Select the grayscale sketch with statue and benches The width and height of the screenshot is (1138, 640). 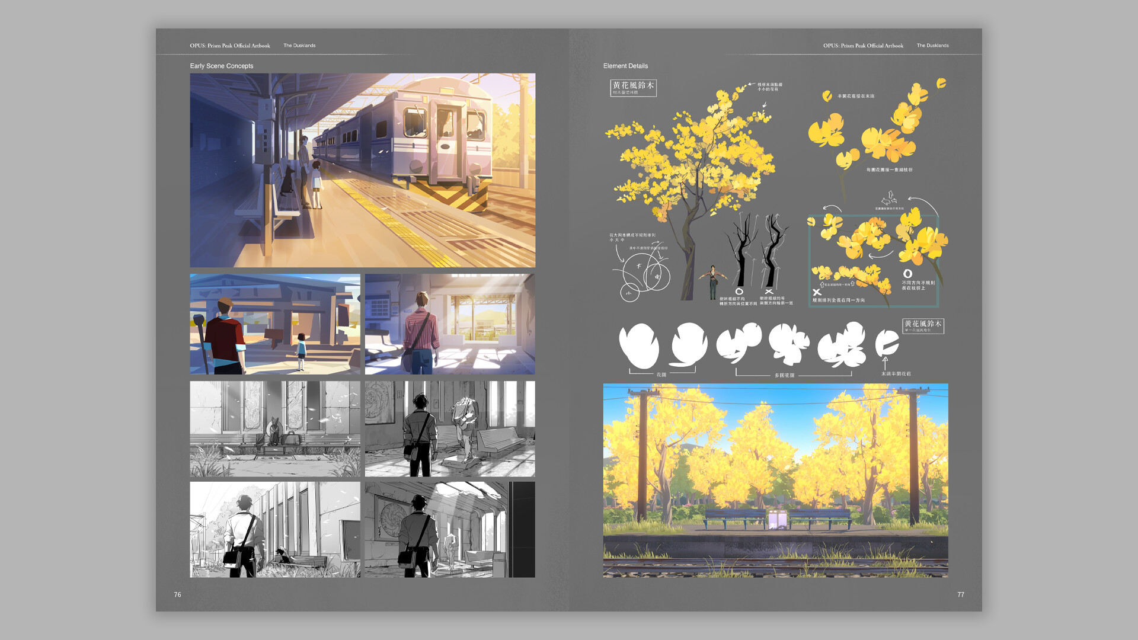click(x=449, y=428)
